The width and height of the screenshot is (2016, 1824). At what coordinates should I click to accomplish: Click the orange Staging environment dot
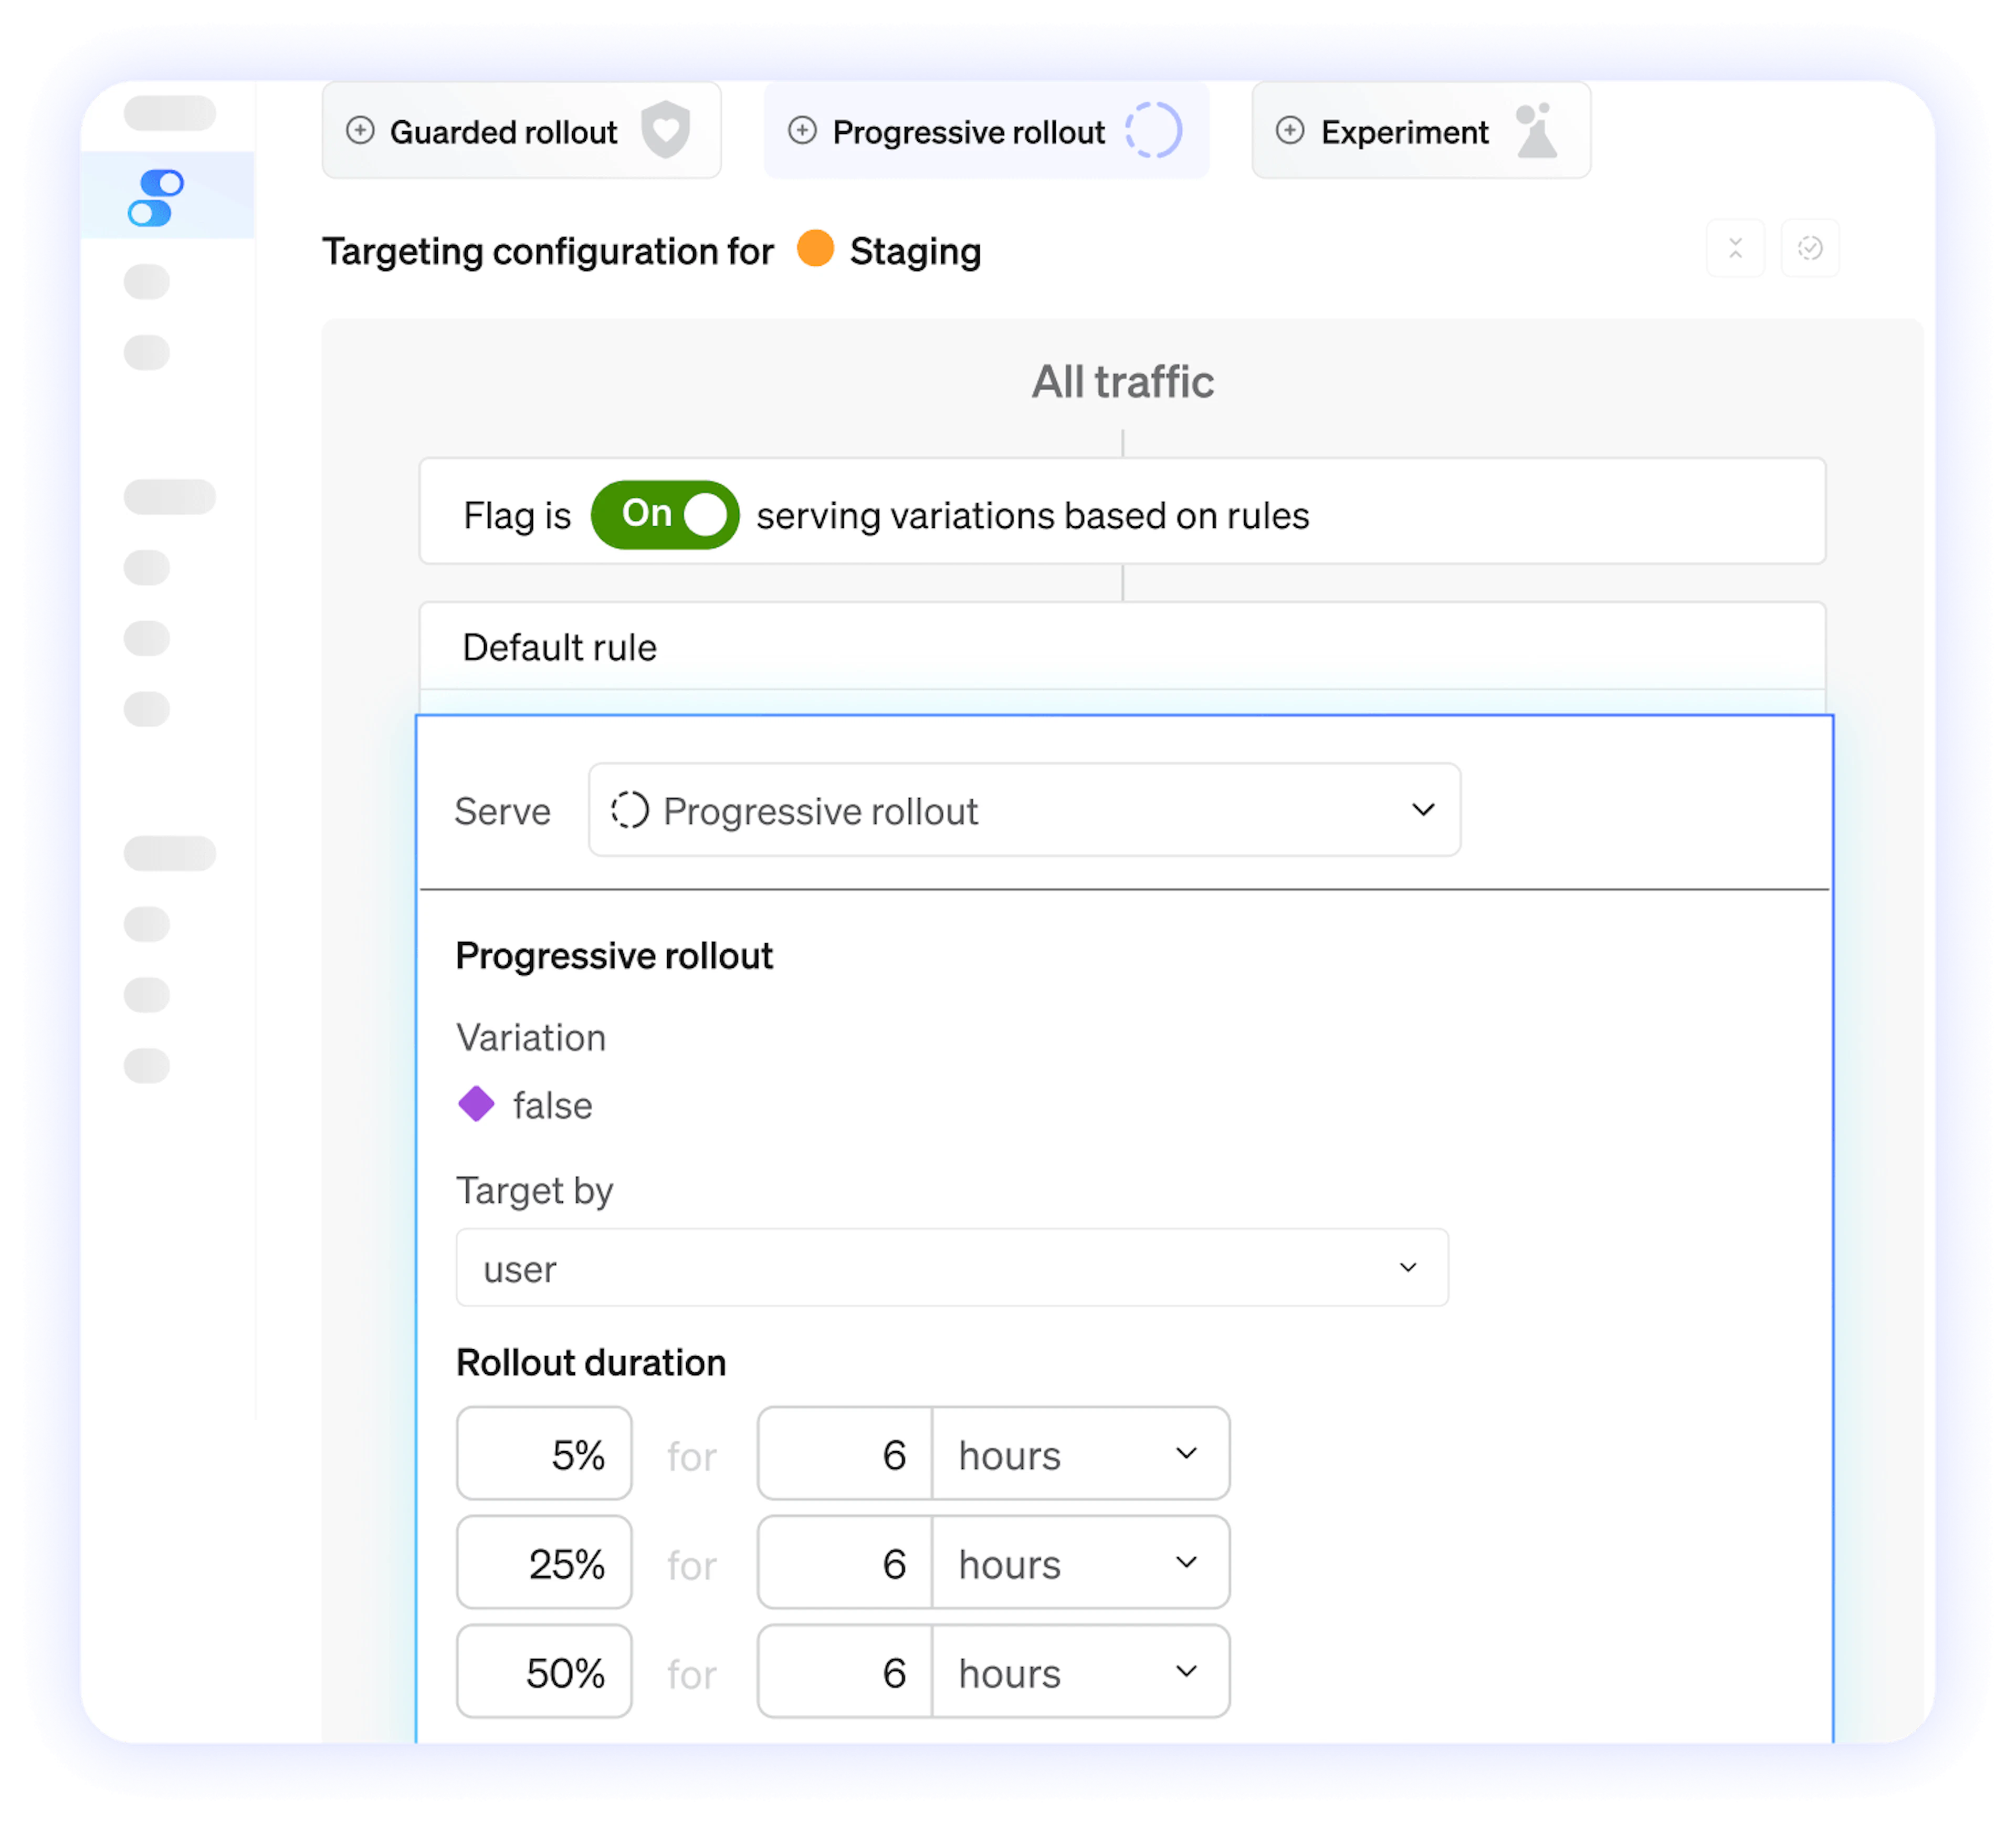tap(815, 248)
